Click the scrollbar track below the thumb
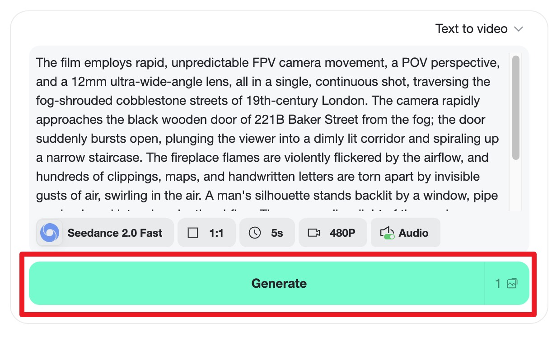Screen dimensions: 552x337 coord(515,185)
